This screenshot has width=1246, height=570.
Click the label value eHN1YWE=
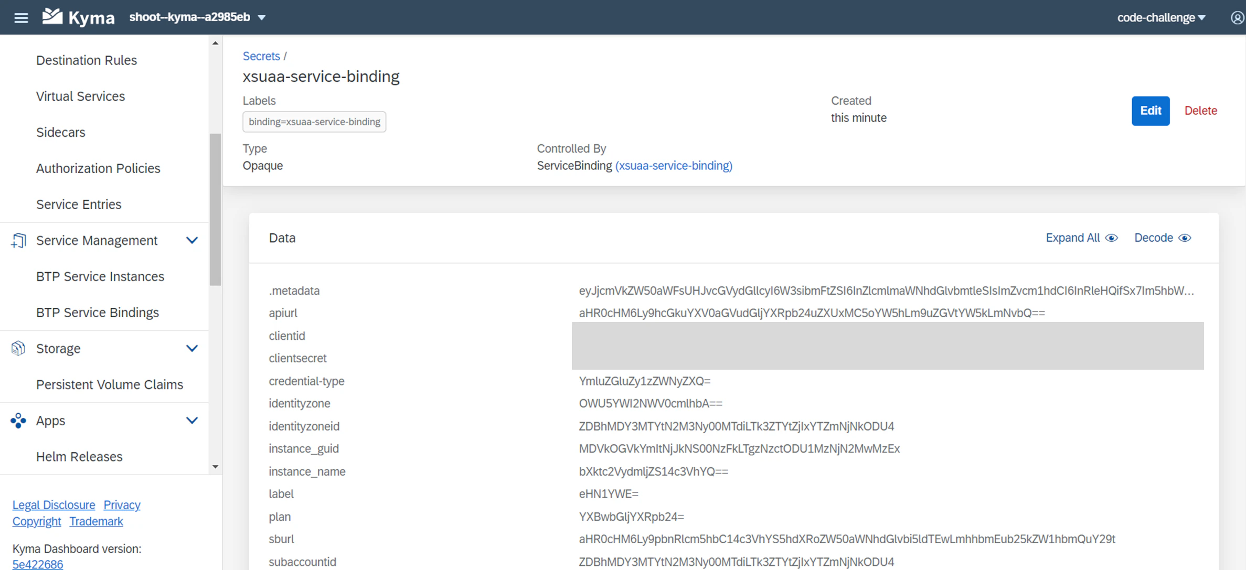[609, 494]
